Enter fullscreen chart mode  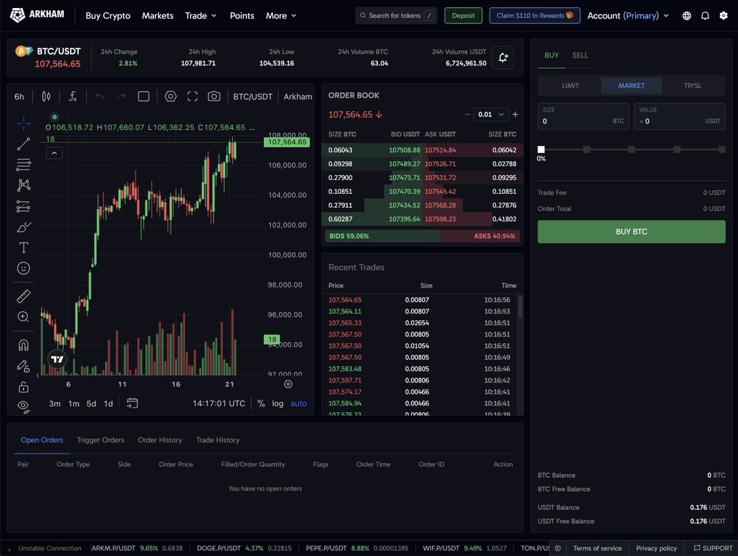pyautogui.click(x=192, y=97)
